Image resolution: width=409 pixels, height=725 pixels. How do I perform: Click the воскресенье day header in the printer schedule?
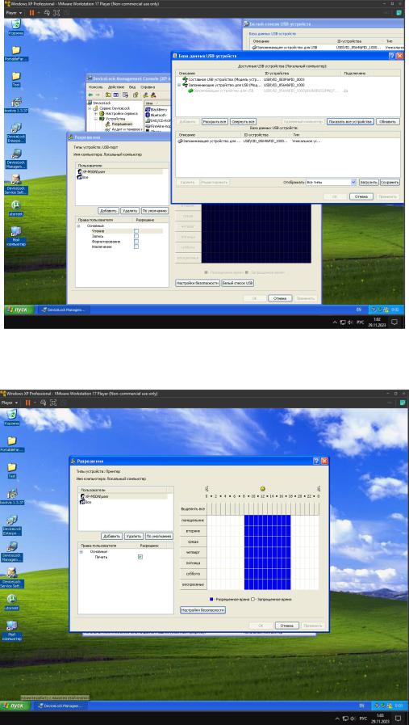[x=193, y=584]
